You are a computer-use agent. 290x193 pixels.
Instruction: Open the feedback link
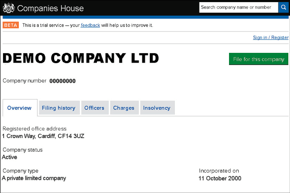(x=90, y=25)
